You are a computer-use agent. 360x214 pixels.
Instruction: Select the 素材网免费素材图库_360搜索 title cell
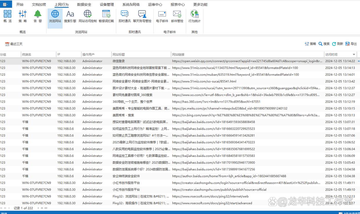pyautogui.click(x=132, y=95)
